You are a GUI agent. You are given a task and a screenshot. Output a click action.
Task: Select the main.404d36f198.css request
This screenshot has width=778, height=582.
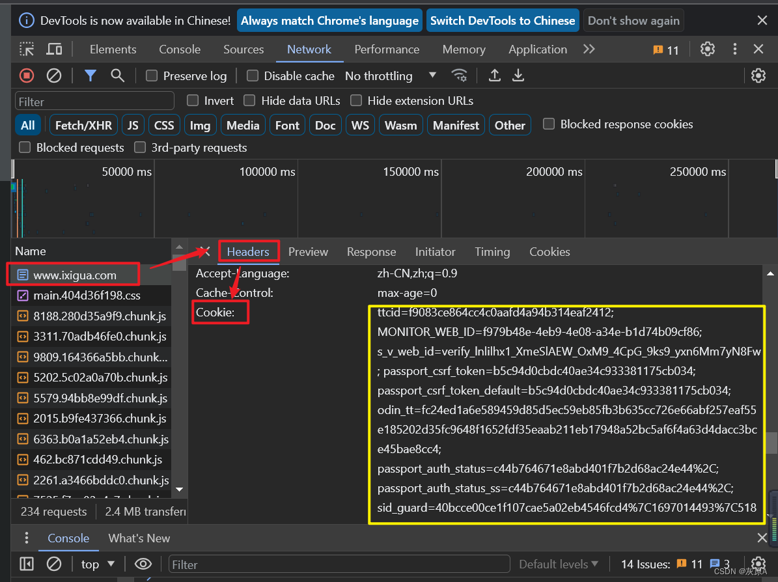91,295
